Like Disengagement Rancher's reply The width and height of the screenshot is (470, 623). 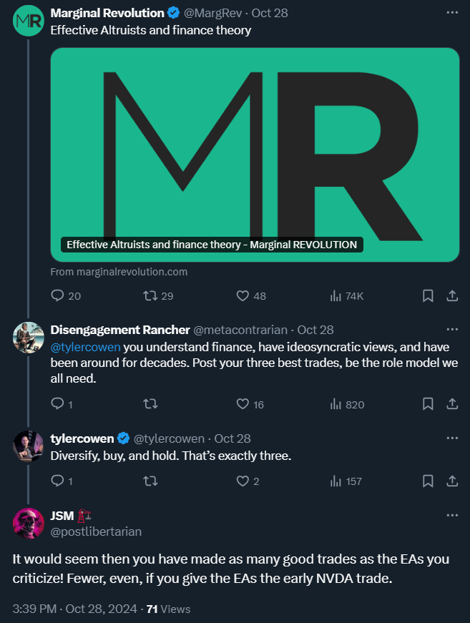click(x=243, y=404)
